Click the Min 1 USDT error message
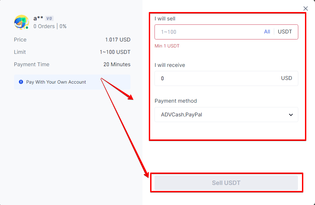This screenshot has width=315, height=205. tap(167, 46)
